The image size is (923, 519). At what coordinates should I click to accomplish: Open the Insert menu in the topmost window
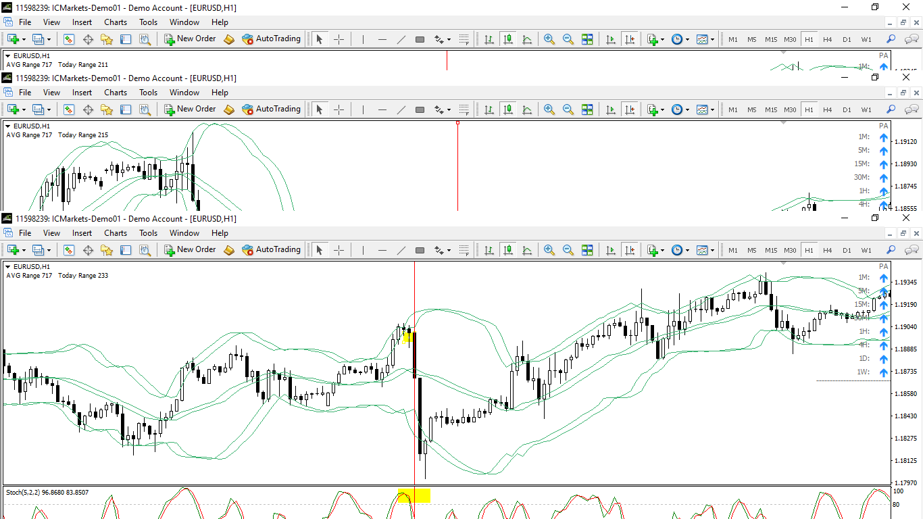pyautogui.click(x=82, y=22)
